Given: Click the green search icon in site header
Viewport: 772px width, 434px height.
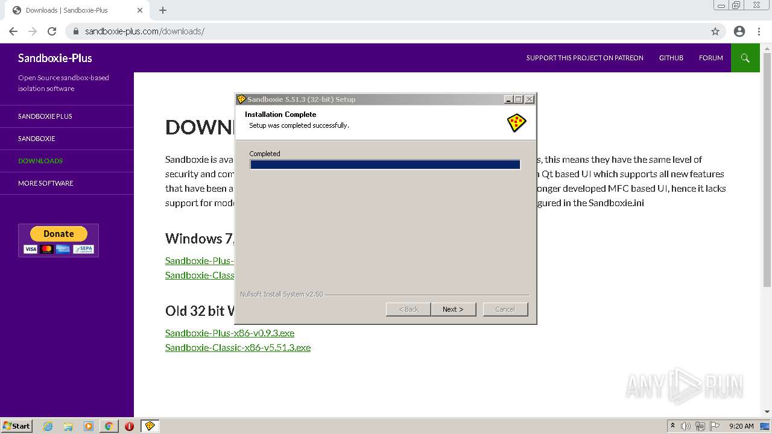Looking at the screenshot, I should click(745, 58).
